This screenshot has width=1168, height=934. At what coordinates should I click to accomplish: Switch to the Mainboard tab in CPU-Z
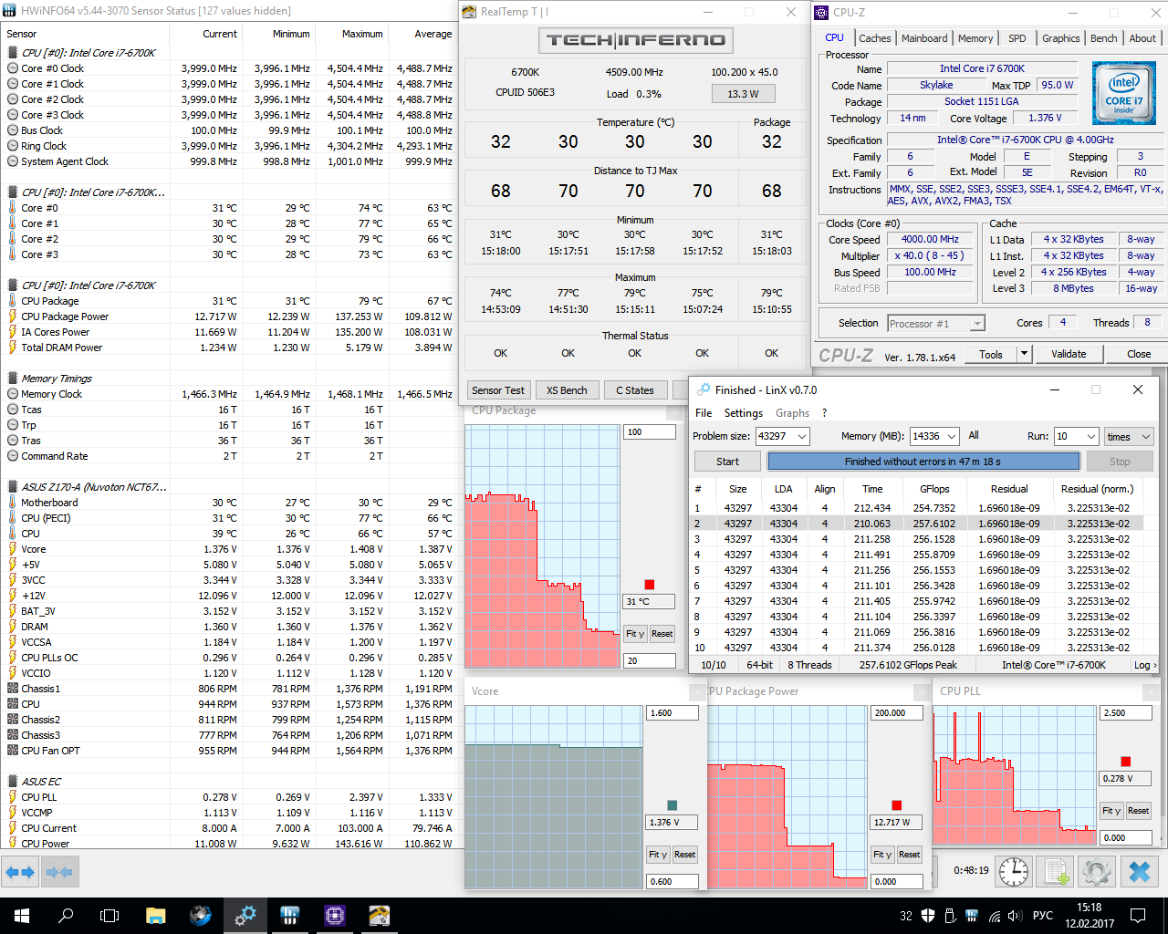click(924, 38)
